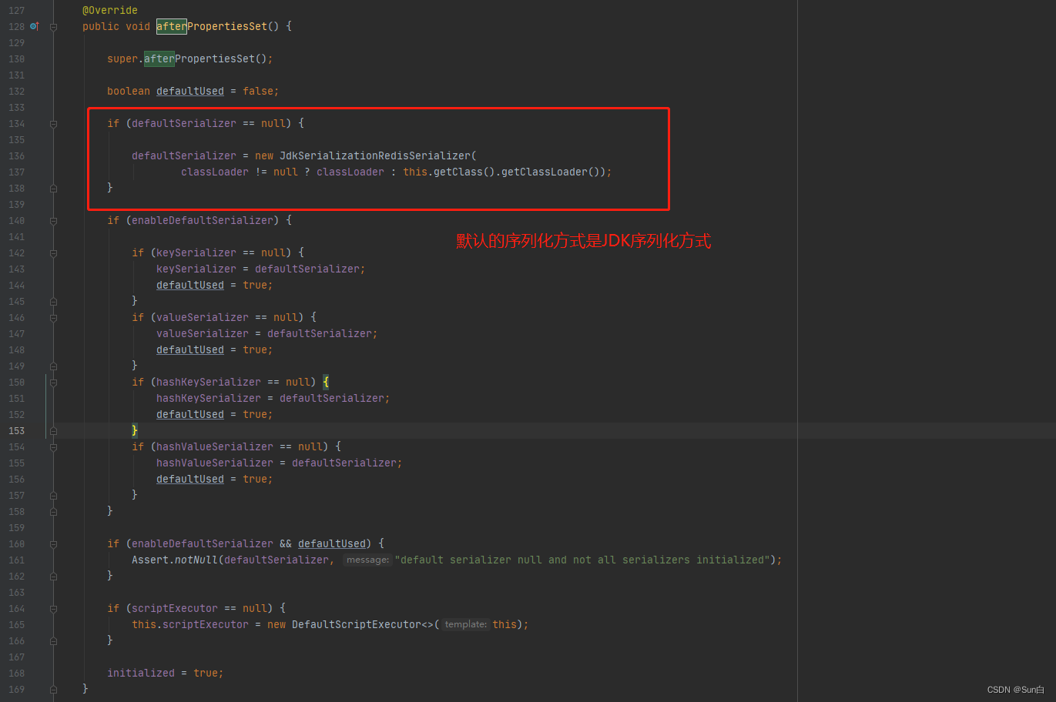Image resolution: width=1056 pixels, height=702 pixels.
Task: Click fold end marker on line 169
Action: click(x=53, y=690)
